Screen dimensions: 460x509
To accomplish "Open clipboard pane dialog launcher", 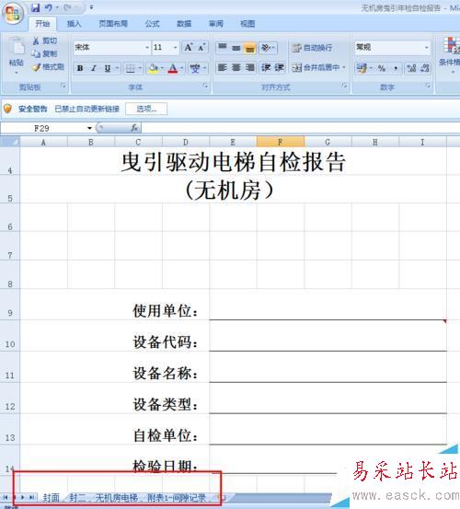I will [63, 86].
